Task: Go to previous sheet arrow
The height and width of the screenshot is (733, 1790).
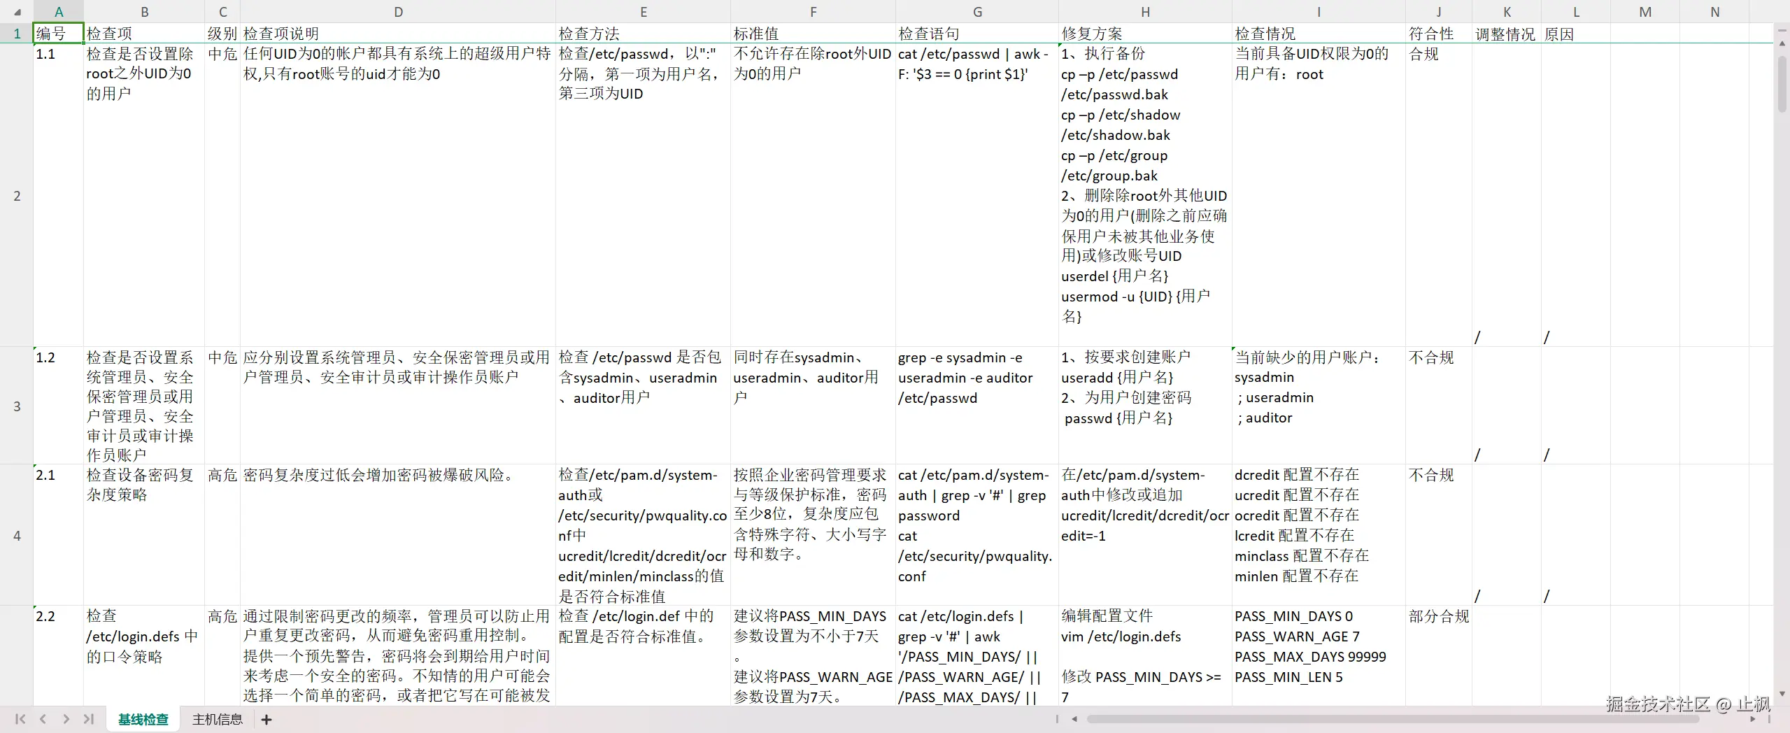Action: click(x=43, y=719)
